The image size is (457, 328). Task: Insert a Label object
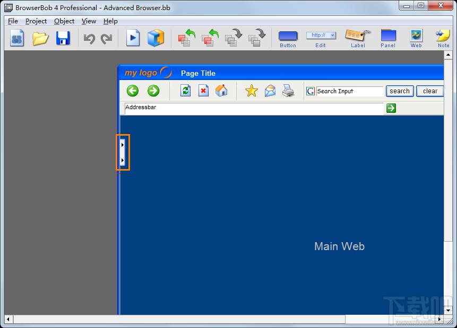click(358, 39)
